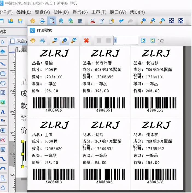Select the curve drawing tool
192x193 pixels.
(3, 159)
